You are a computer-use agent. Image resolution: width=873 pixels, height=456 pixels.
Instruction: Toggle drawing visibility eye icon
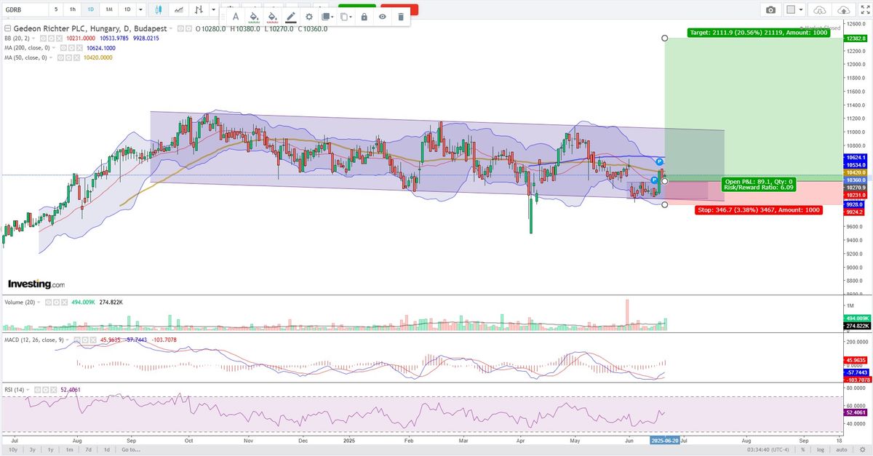(x=382, y=17)
